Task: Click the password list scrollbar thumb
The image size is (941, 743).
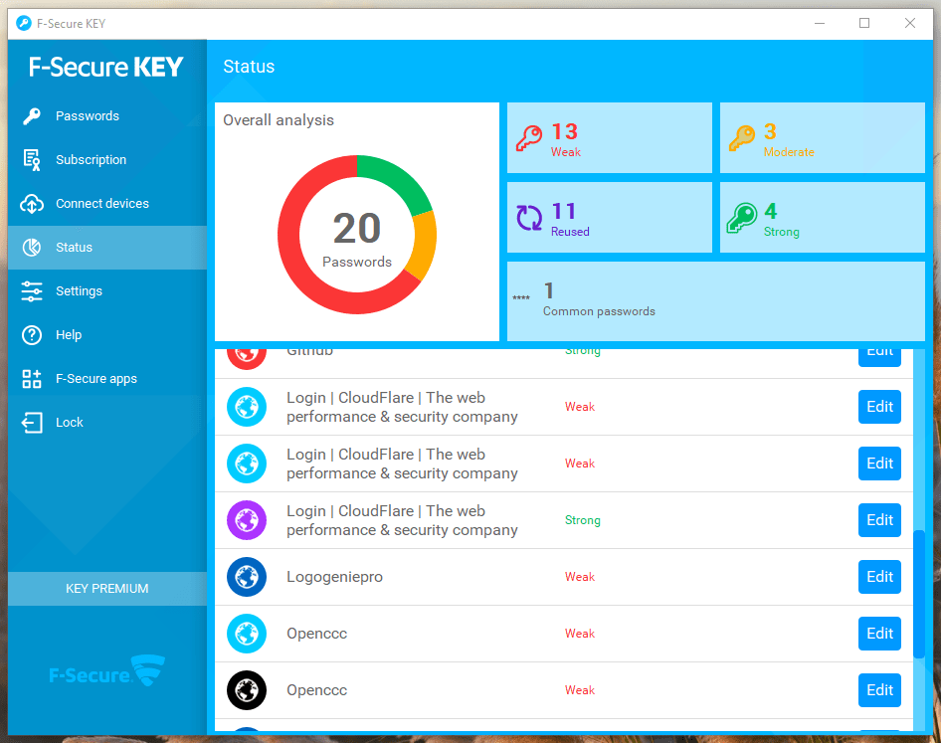Action: click(x=919, y=594)
